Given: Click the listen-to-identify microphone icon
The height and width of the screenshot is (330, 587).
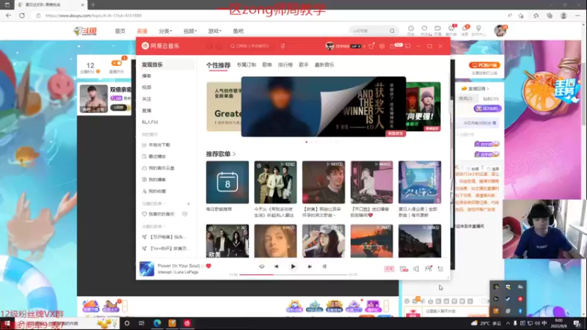Looking at the screenshot, I should pos(283,46).
